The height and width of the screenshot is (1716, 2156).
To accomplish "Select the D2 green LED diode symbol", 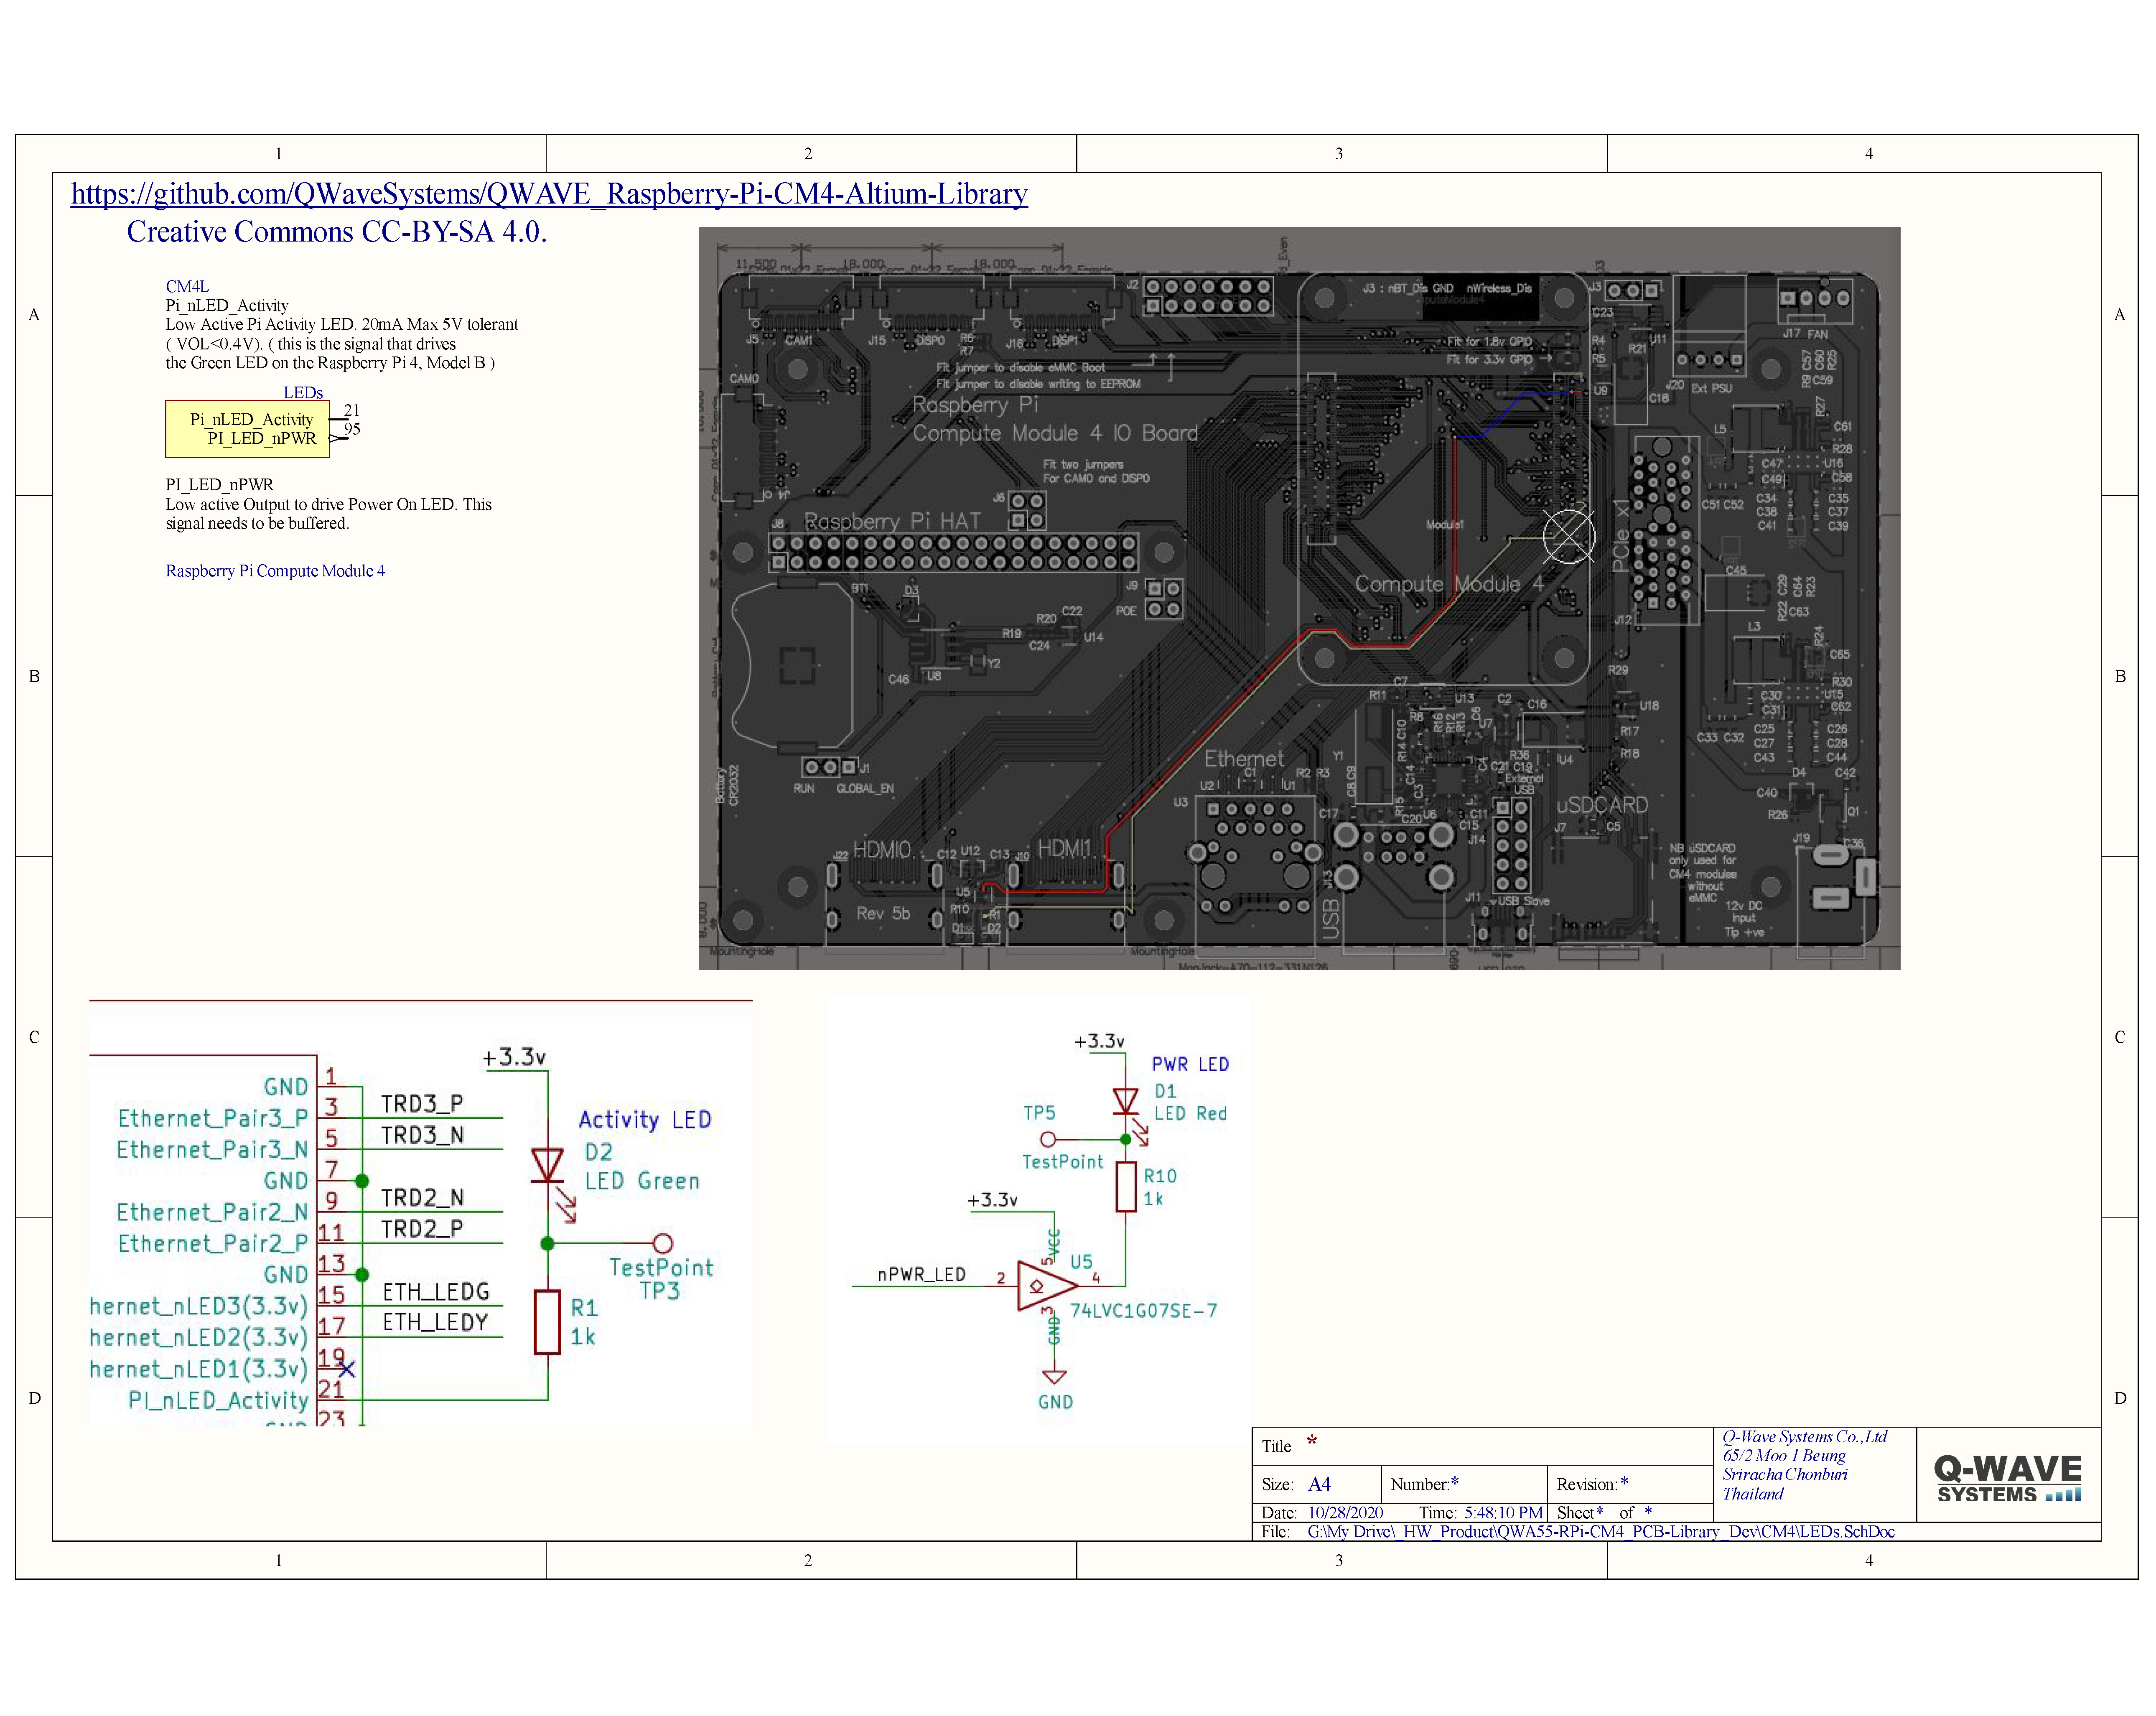I will pos(548,1165).
